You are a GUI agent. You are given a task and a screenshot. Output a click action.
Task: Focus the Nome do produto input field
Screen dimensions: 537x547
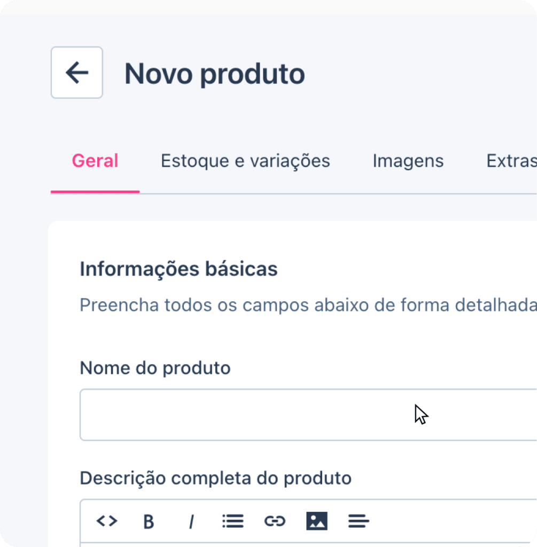click(x=308, y=415)
